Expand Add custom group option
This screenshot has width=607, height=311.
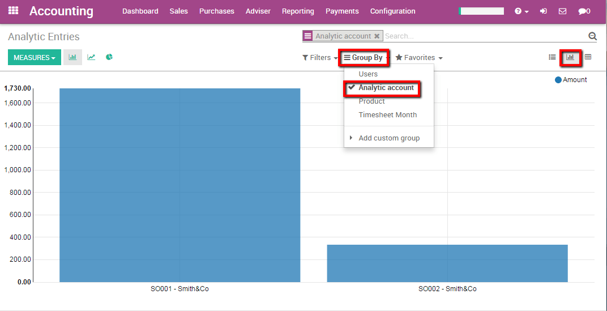point(388,138)
